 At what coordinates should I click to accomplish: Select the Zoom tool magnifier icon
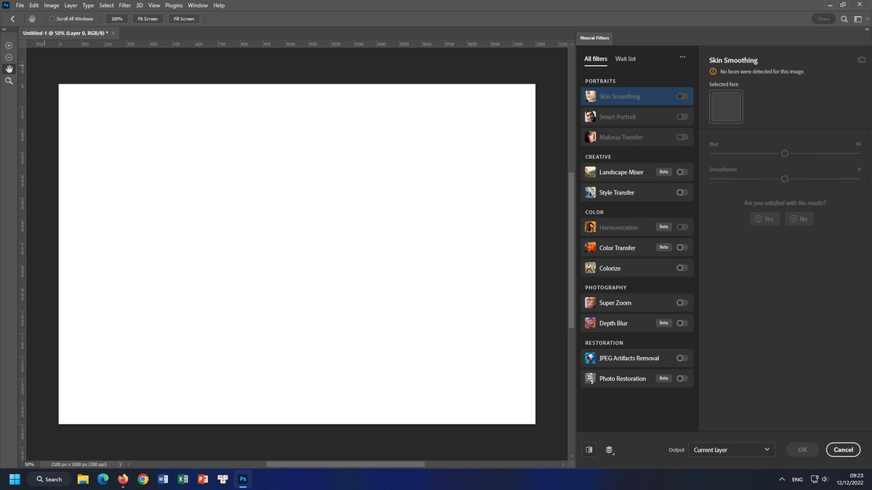click(9, 81)
